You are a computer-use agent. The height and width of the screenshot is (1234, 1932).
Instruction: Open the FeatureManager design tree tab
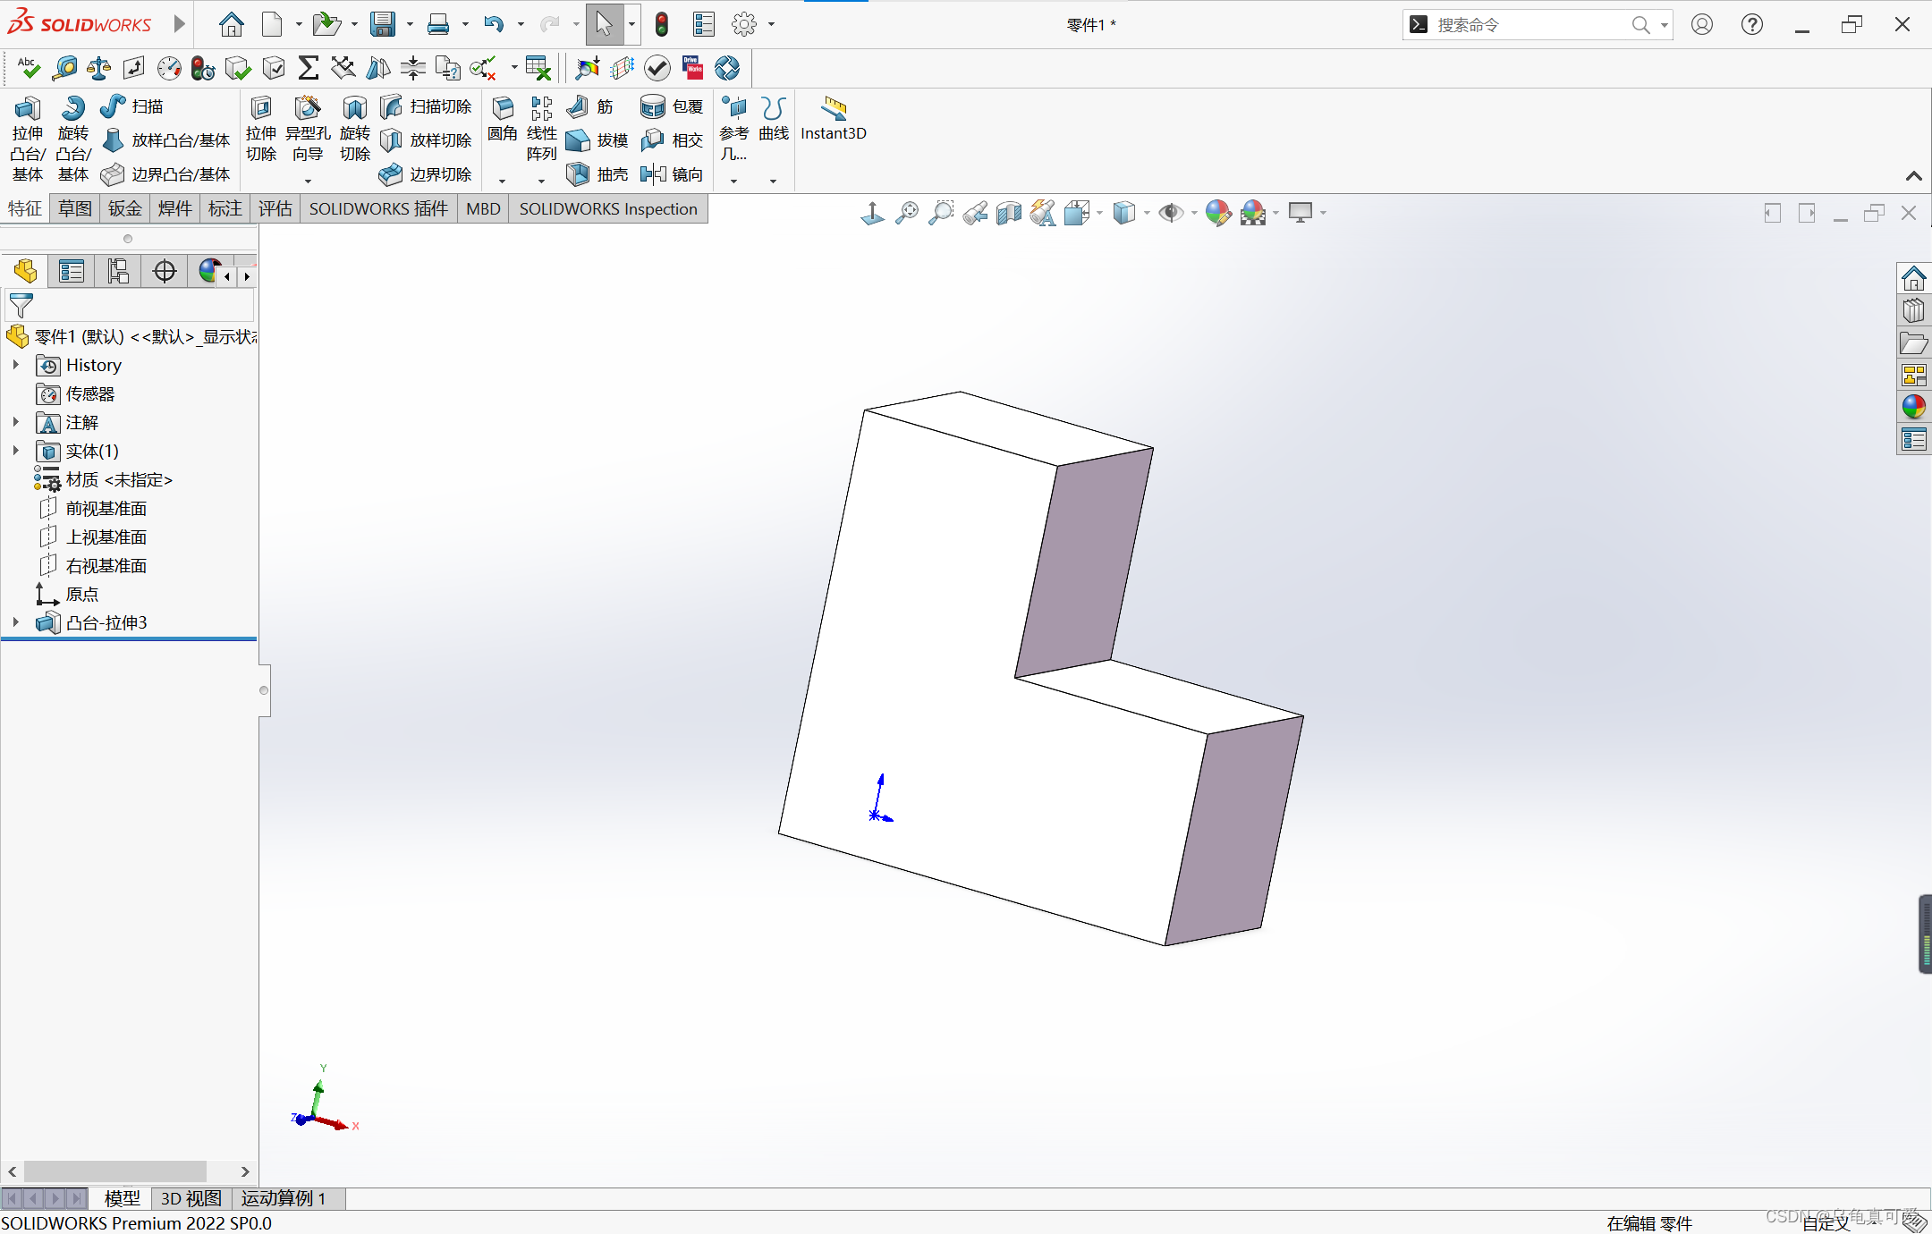25,271
